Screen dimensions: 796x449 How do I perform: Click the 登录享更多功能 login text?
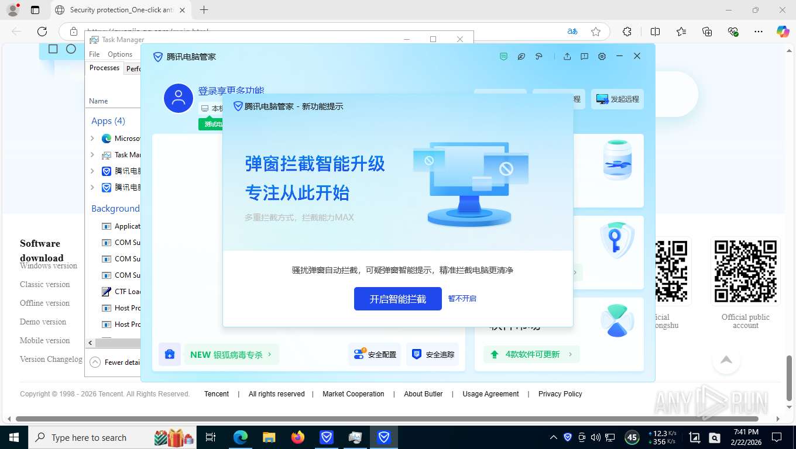[x=231, y=91]
